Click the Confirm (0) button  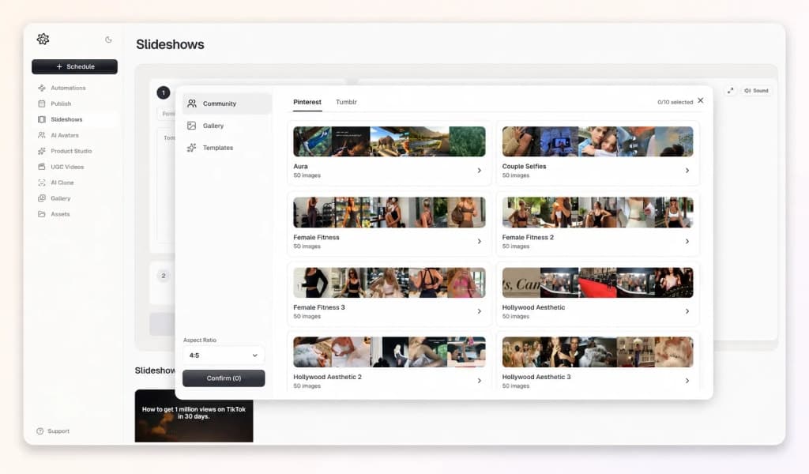click(x=224, y=378)
